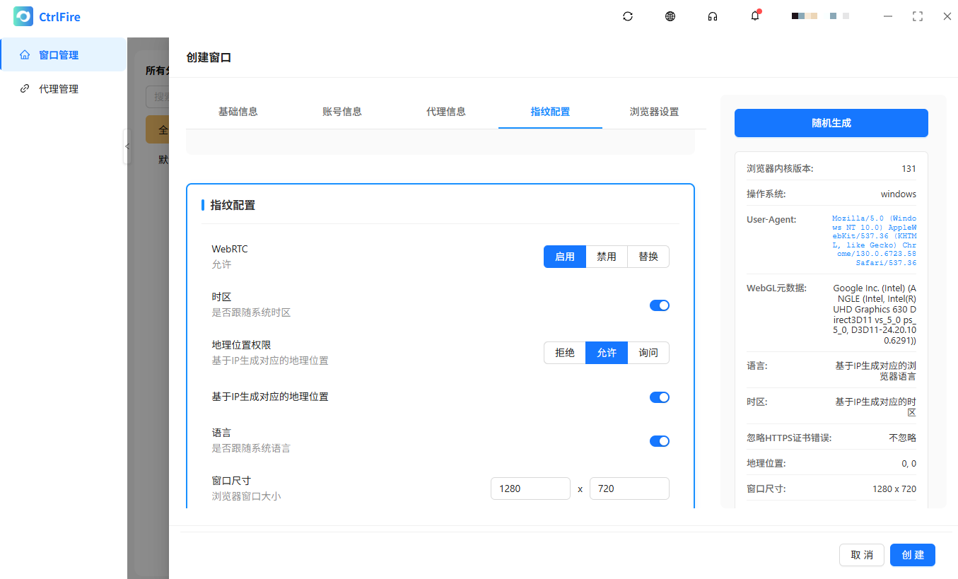This screenshot has height=579, width=958.
Task: Click the CtrlFire logo icon
Action: tap(23, 16)
